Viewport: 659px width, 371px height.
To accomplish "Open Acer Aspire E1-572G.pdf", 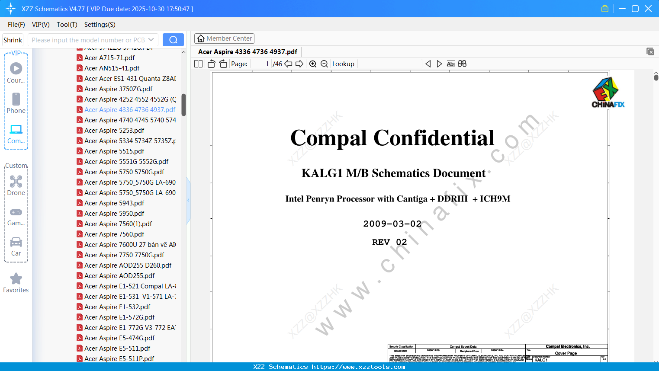I will coord(119,317).
